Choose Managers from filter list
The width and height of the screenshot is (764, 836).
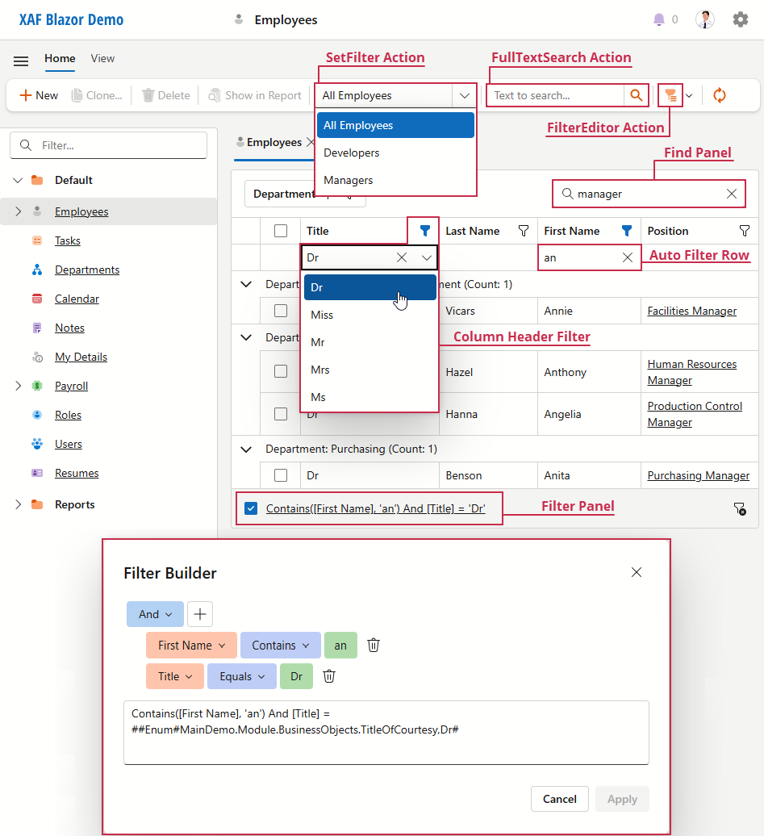pyautogui.click(x=395, y=180)
